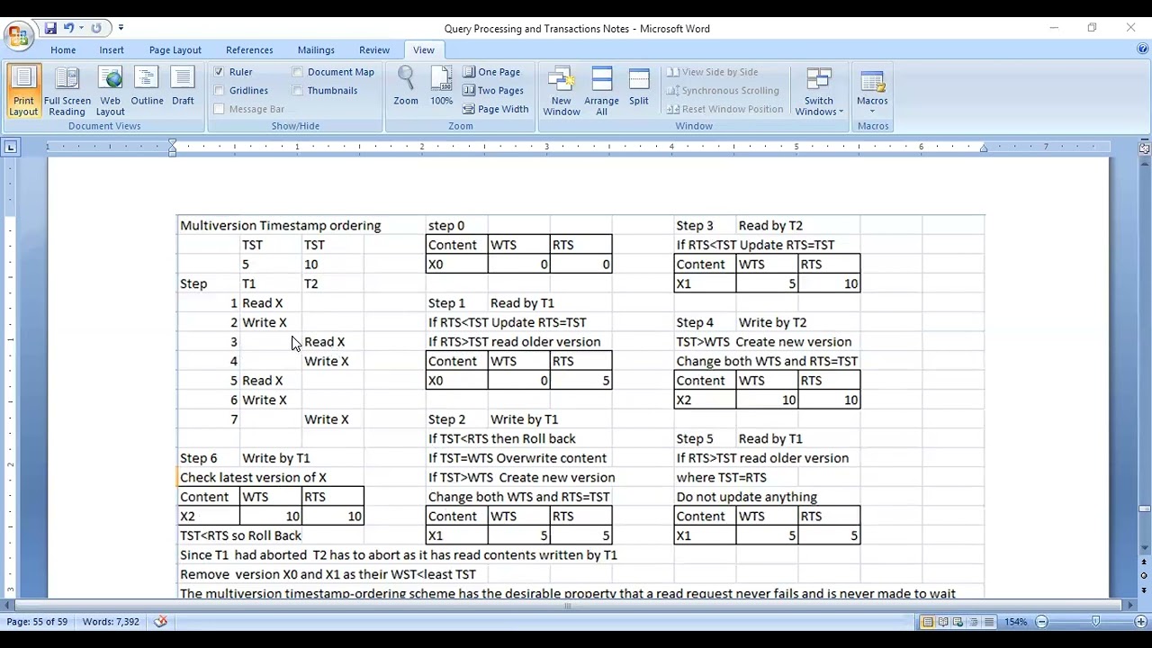Toggle ruler button above vertical scrollbar
1152x648 pixels.
click(x=1144, y=148)
